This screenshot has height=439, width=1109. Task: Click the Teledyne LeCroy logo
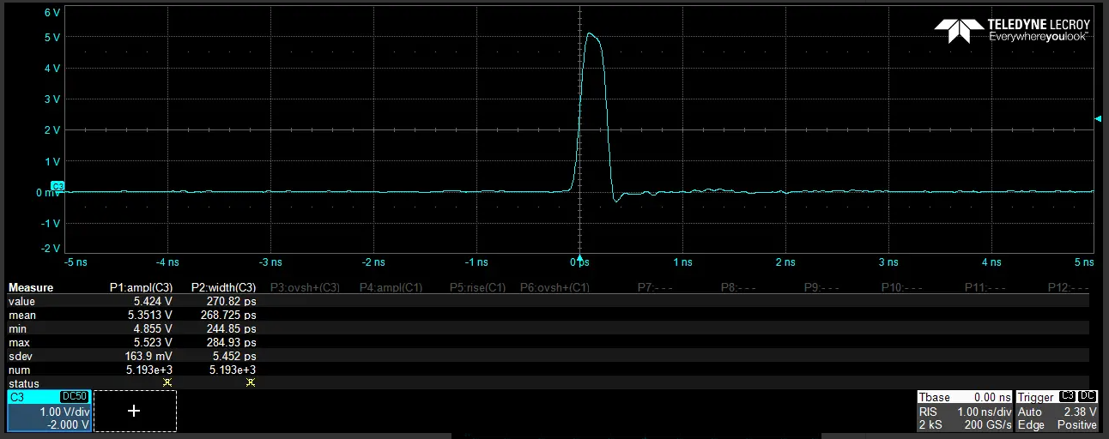click(1012, 31)
